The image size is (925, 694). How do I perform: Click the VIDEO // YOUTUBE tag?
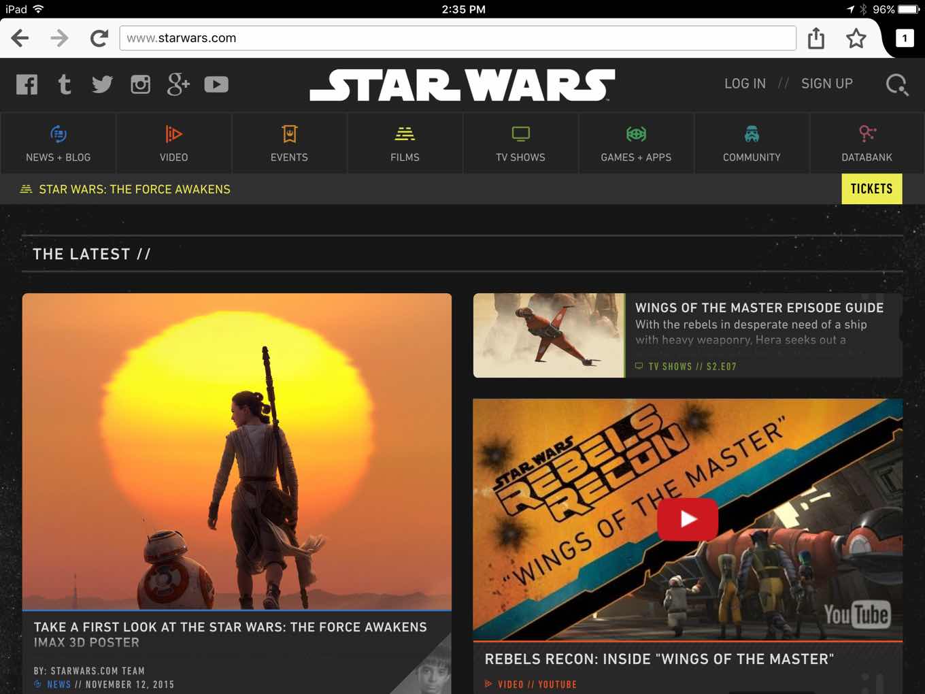537,684
